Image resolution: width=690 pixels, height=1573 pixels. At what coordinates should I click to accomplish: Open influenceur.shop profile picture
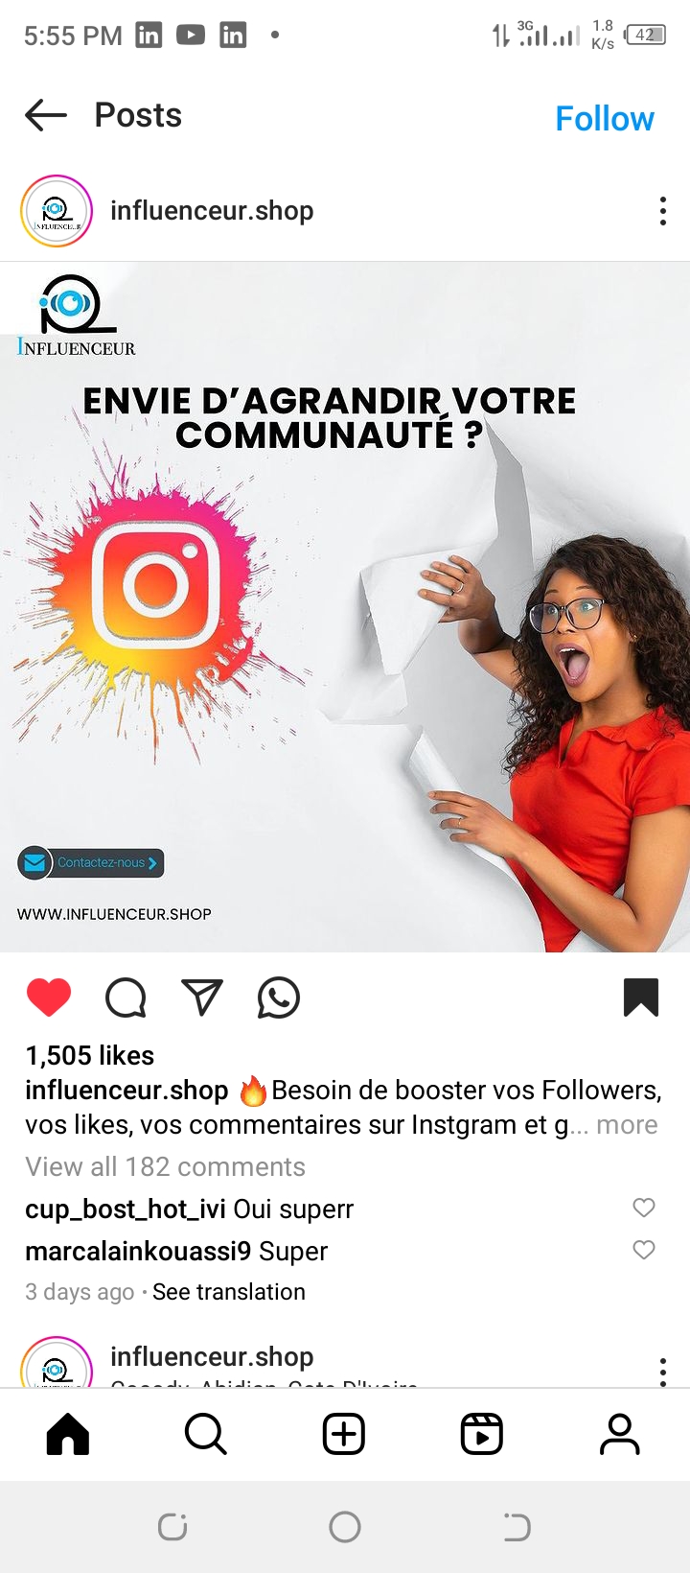pyautogui.click(x=57, y=211)
